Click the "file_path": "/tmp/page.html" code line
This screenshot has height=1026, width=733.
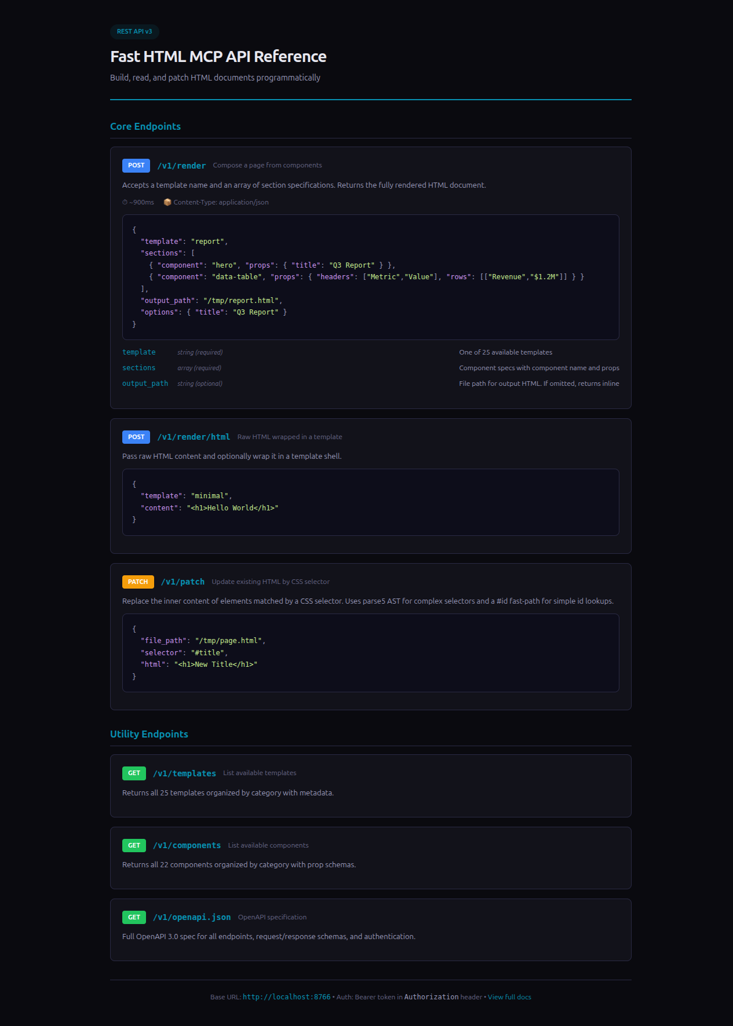[203, 641]
